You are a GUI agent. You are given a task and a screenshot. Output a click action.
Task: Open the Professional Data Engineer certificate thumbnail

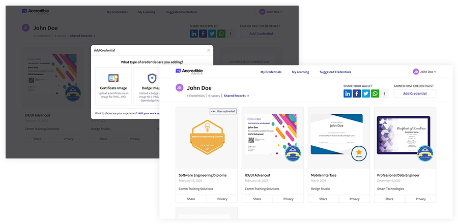point(404,134)
